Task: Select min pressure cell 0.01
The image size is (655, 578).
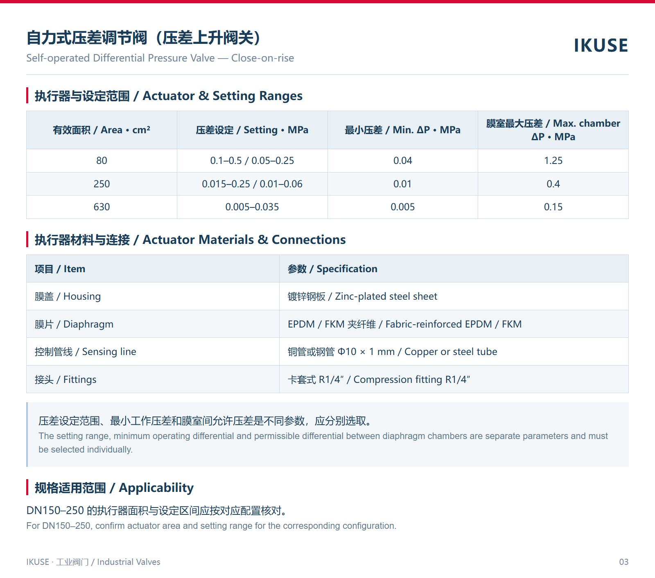Action: (403, 184)
